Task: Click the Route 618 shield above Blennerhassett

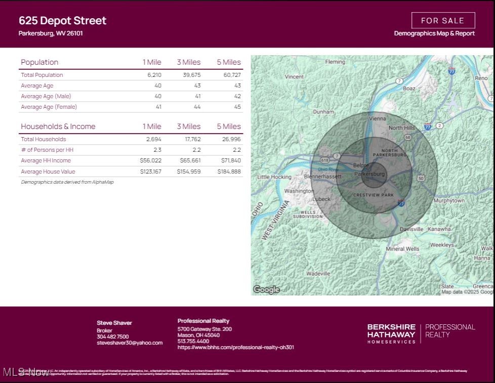Action: (324, 160)
